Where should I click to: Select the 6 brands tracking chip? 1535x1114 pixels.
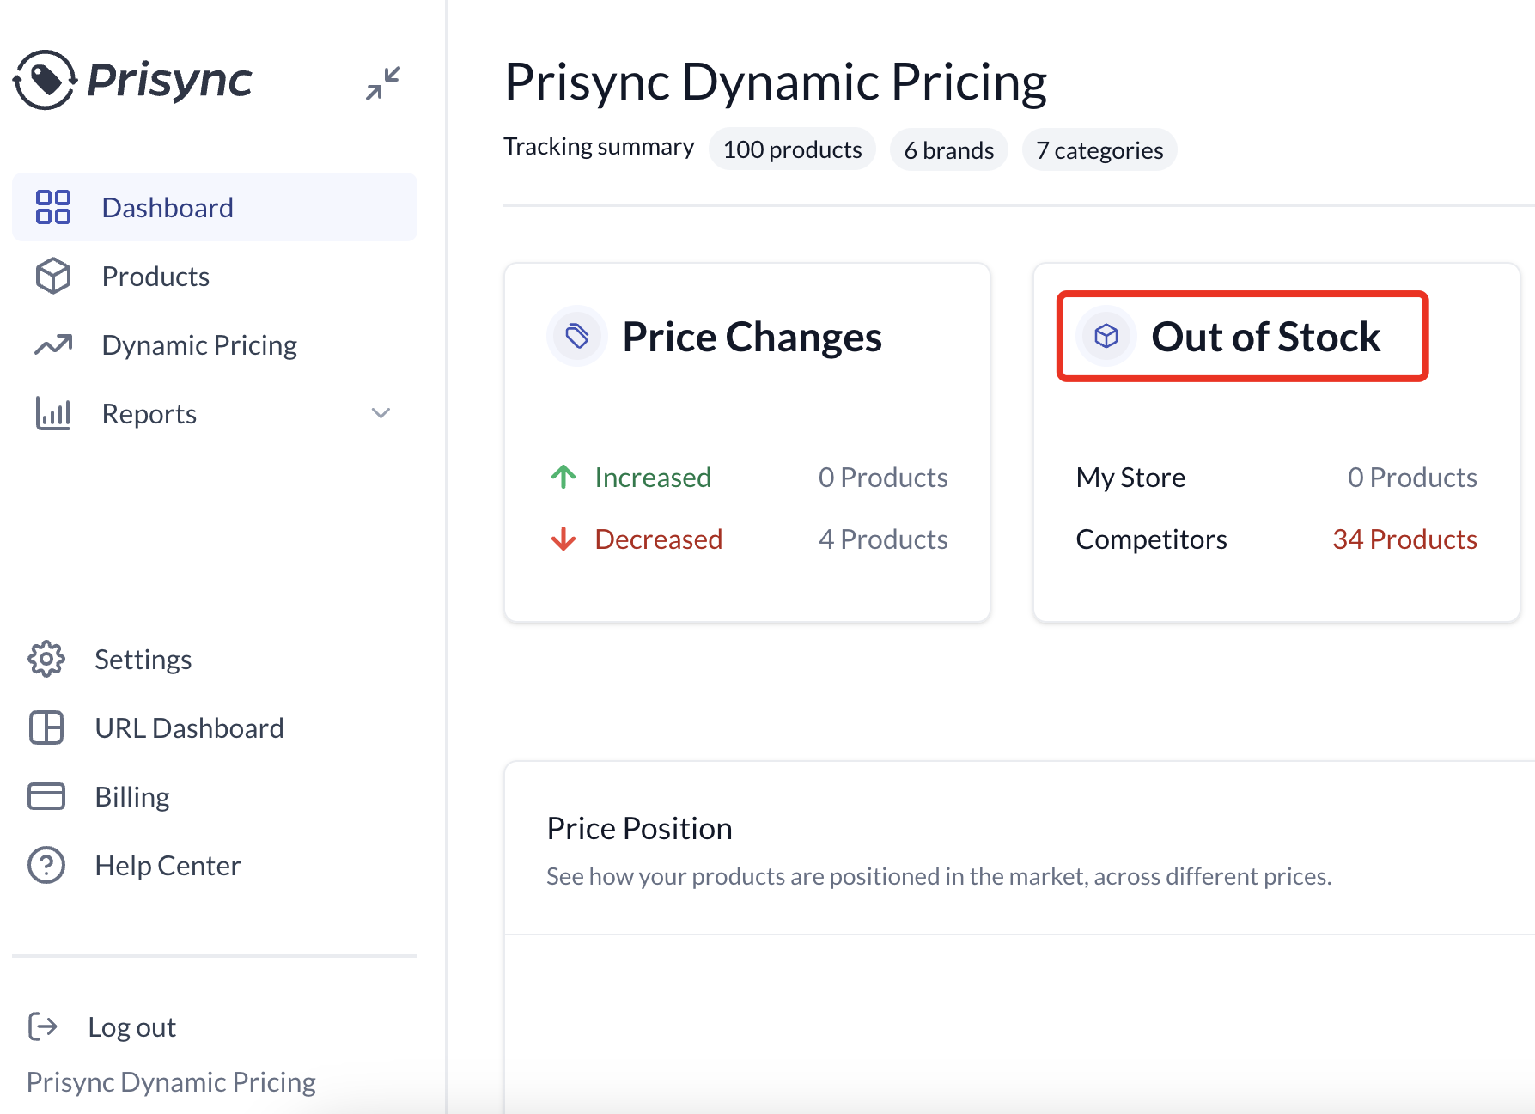pyautogui.click(x=948, y=149)
